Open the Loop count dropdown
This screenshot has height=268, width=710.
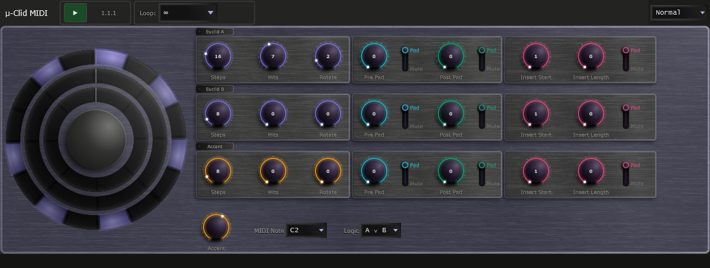[x=188, y=13]
